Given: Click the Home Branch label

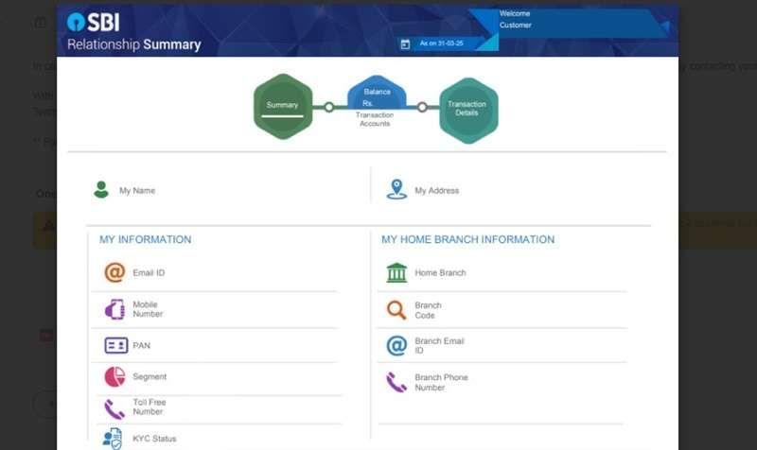Looking at the screenshot, I should click(440, 273).
